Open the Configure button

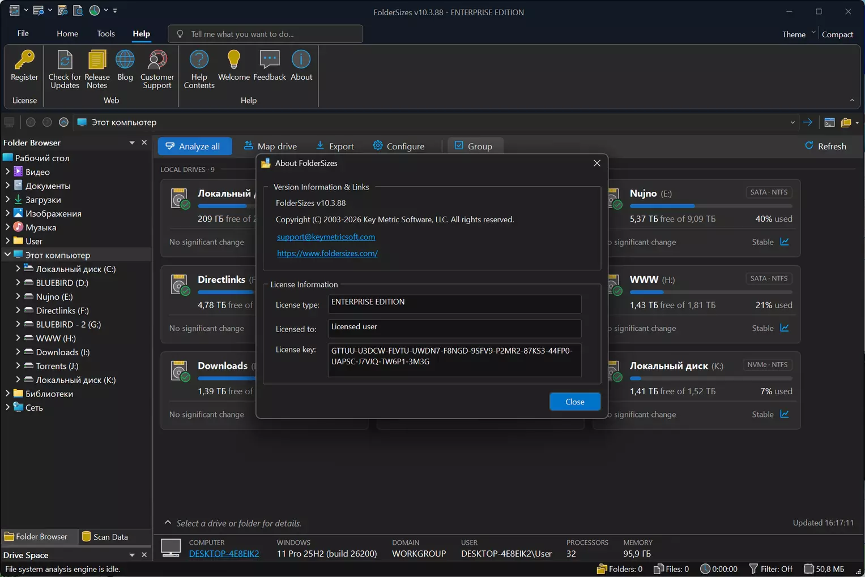[399, 146]
